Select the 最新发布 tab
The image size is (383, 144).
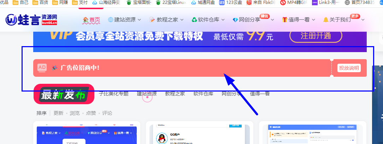[64, 94]
